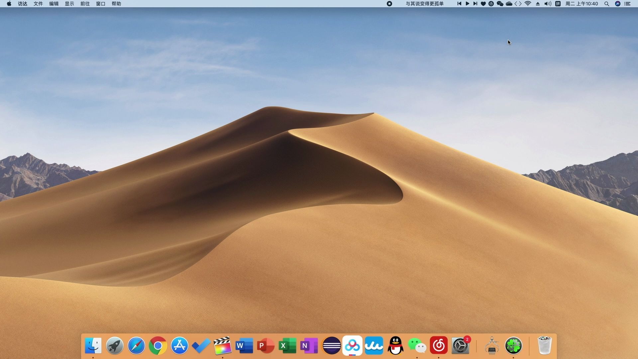Open the 窗口 menu
Viewport: 638px width, 359px height.
(100, 4)
